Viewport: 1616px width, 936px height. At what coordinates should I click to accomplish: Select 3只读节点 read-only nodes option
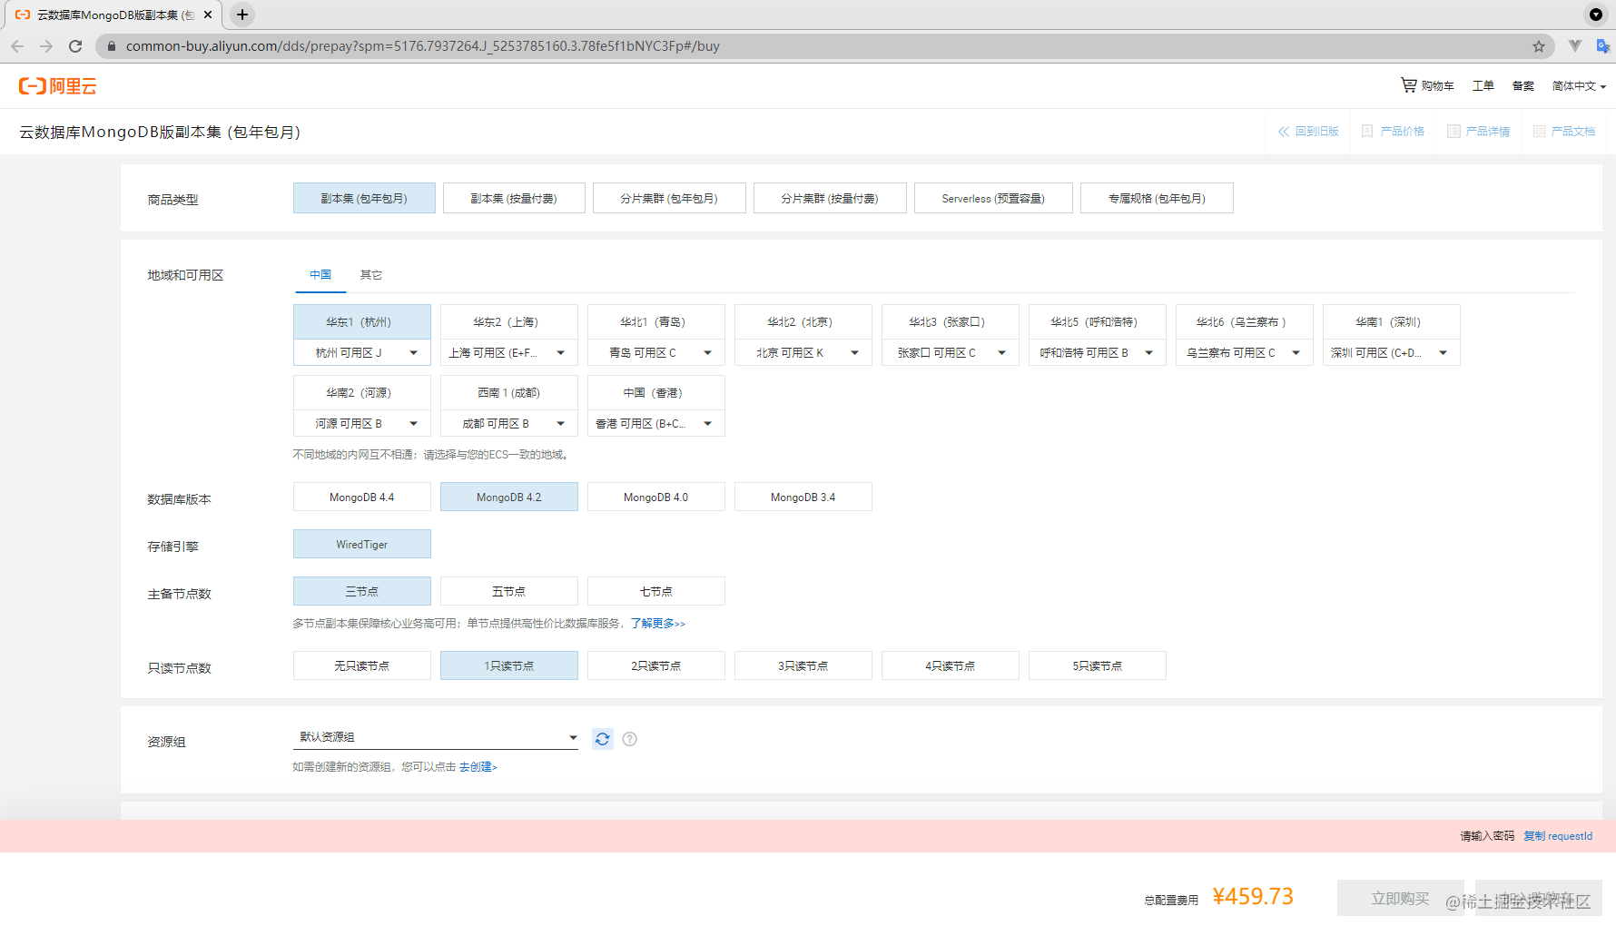coord(803,665)
